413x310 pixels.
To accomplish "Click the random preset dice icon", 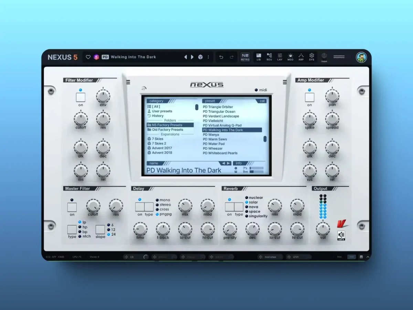I will 200,57.
